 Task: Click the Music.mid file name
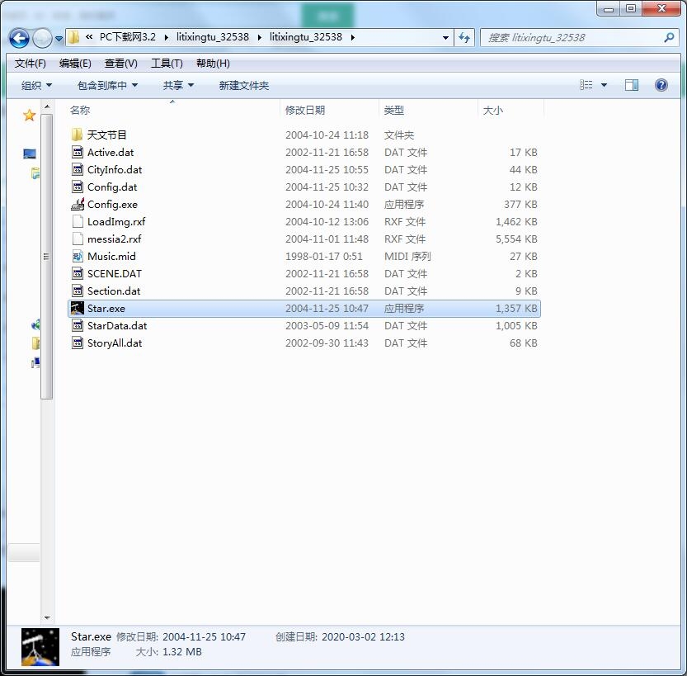pos(111,256)
